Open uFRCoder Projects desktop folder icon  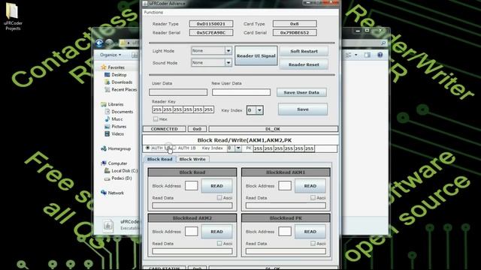[12, 16]
